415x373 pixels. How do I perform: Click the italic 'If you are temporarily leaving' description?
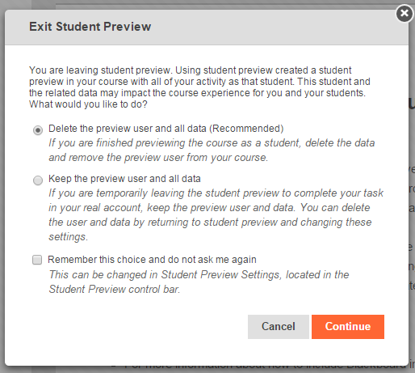216,215
